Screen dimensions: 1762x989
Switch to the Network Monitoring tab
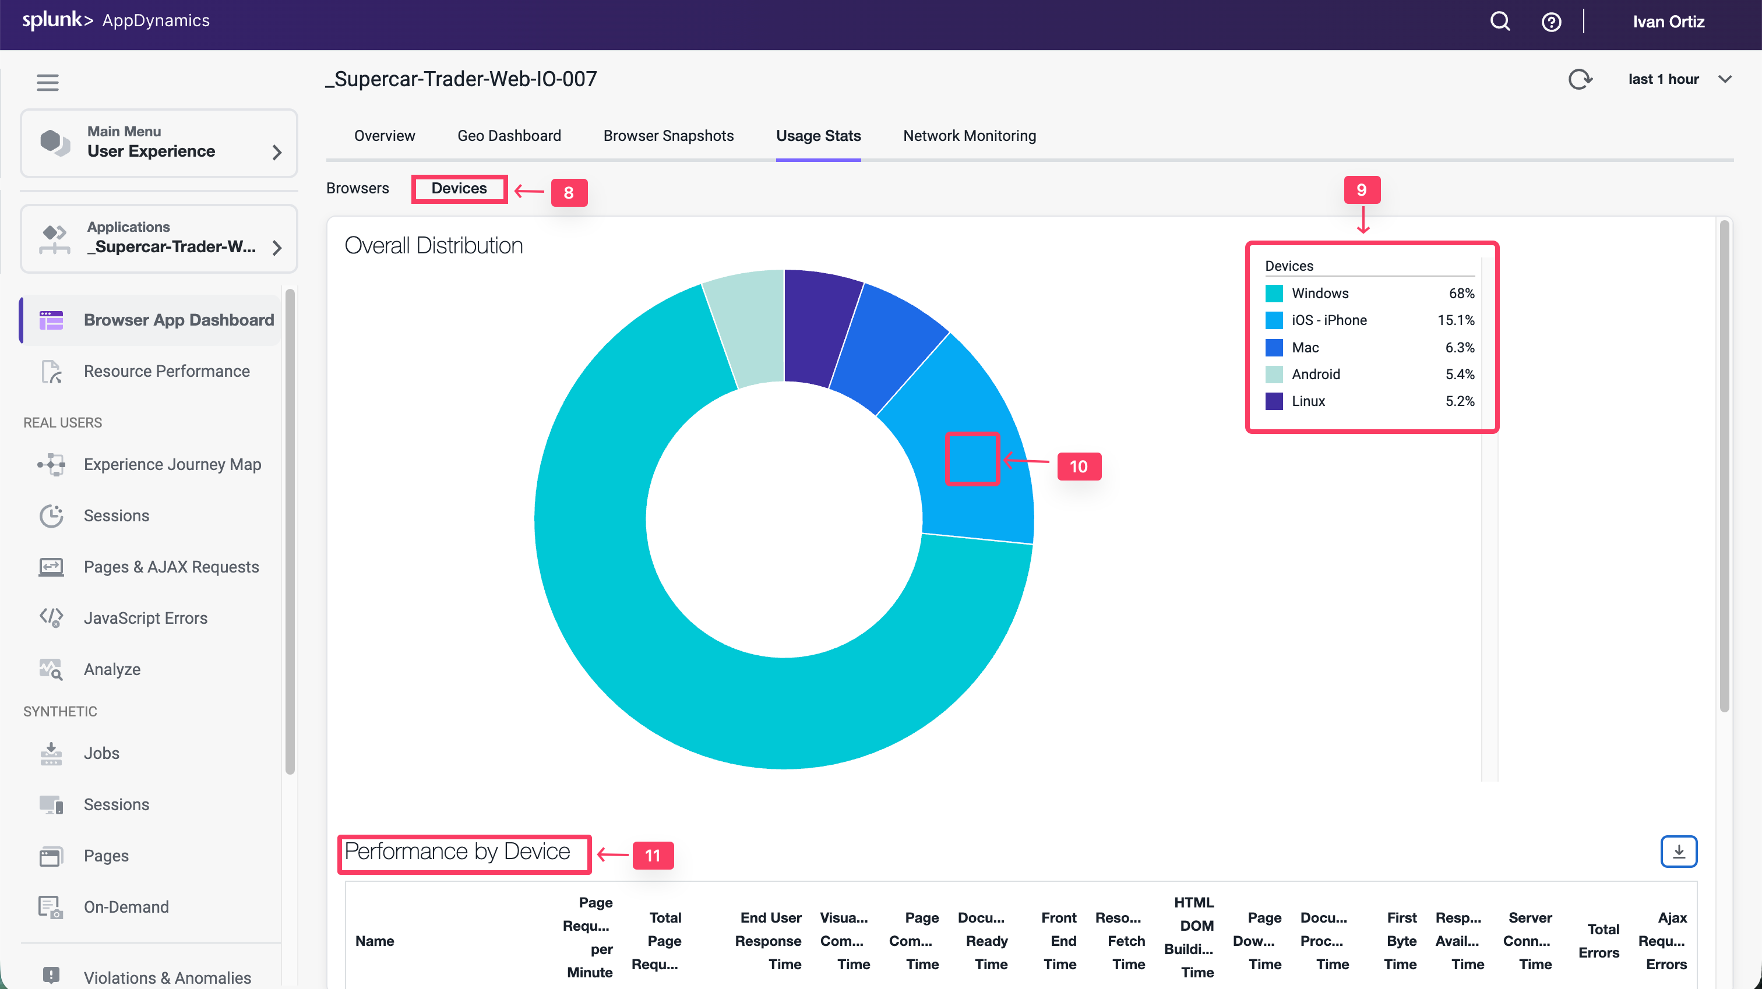(x=968, y=136)
